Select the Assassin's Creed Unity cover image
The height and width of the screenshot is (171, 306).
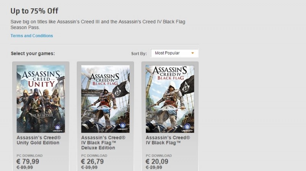[x=41, y=99]
